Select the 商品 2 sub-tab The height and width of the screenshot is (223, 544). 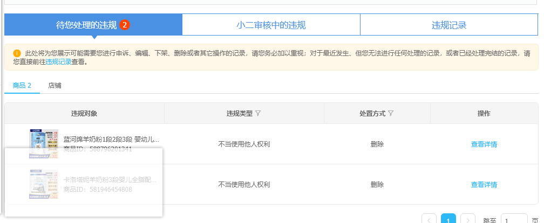tap(22, 86)
